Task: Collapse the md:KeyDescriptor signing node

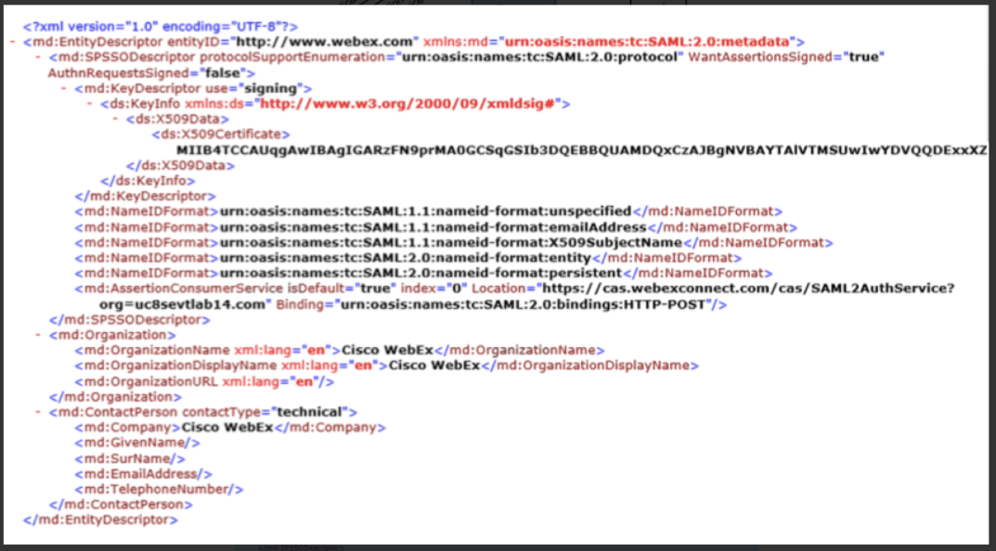Action: (64, 88)
